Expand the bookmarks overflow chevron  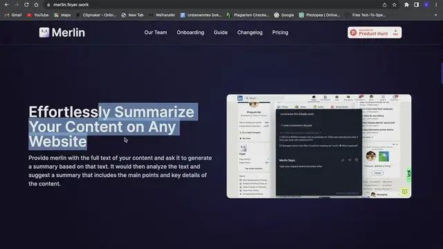pos(435,15)
